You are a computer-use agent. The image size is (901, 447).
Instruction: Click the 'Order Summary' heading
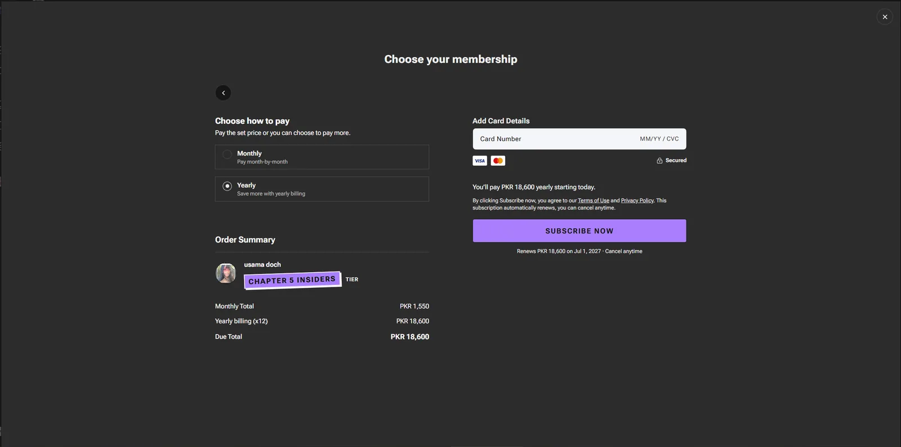point(245,240)
